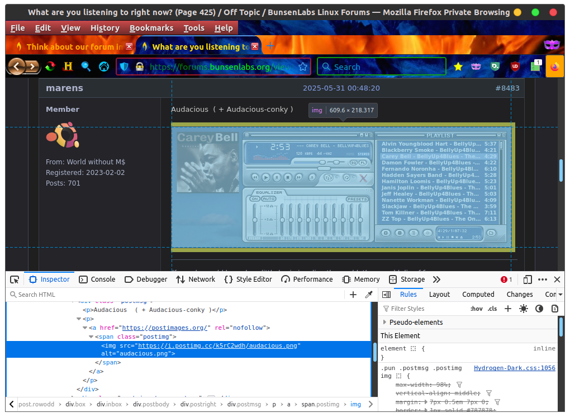Open the post date 2025-05-31 00:48:20 link
The height and width of the screenshot is (417, 570).
(341, 88)
